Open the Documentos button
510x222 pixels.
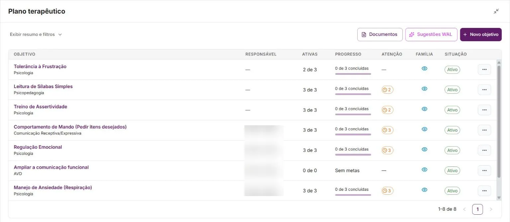[x=380, y=35]
